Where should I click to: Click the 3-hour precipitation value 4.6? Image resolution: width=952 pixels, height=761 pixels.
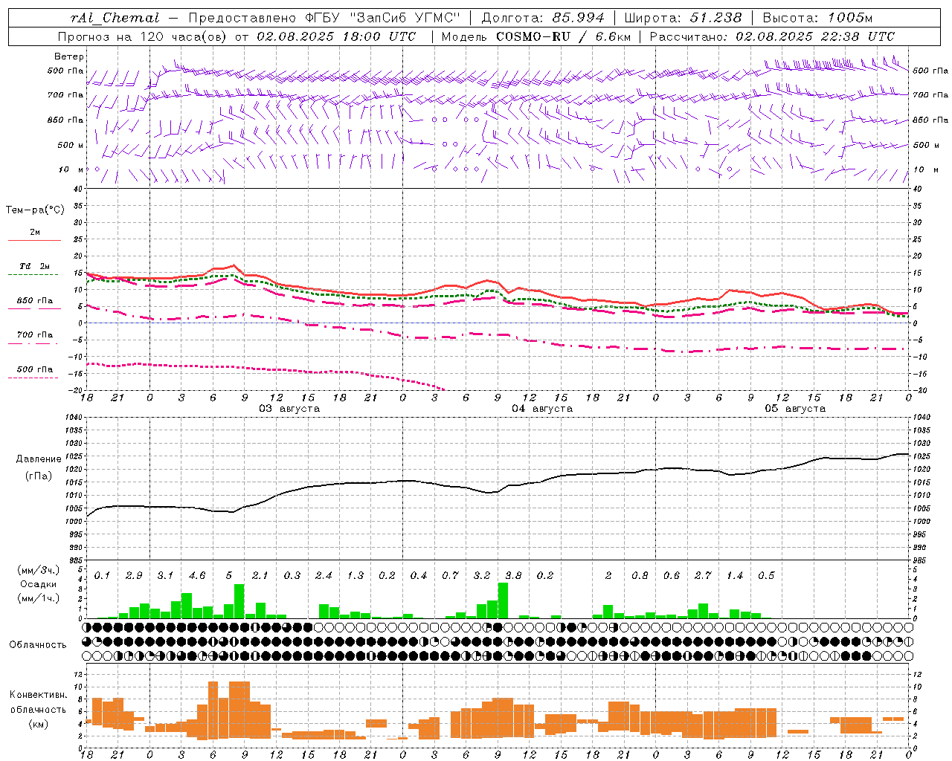pos(197,576)
